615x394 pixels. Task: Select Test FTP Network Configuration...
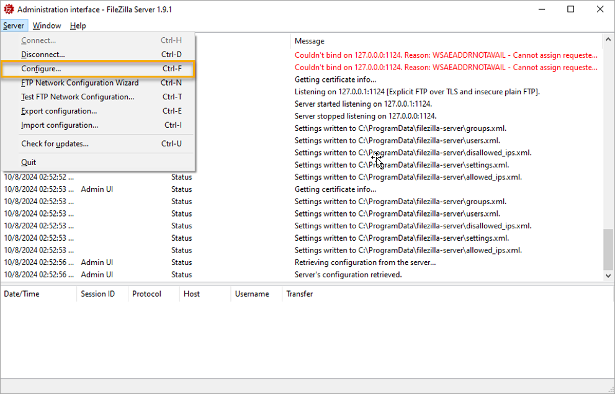click(x=97, y=97)
